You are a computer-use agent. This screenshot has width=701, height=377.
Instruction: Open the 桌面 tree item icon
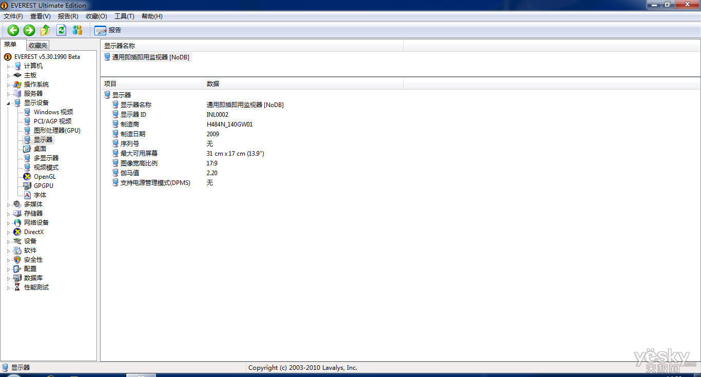click(27, 149)
